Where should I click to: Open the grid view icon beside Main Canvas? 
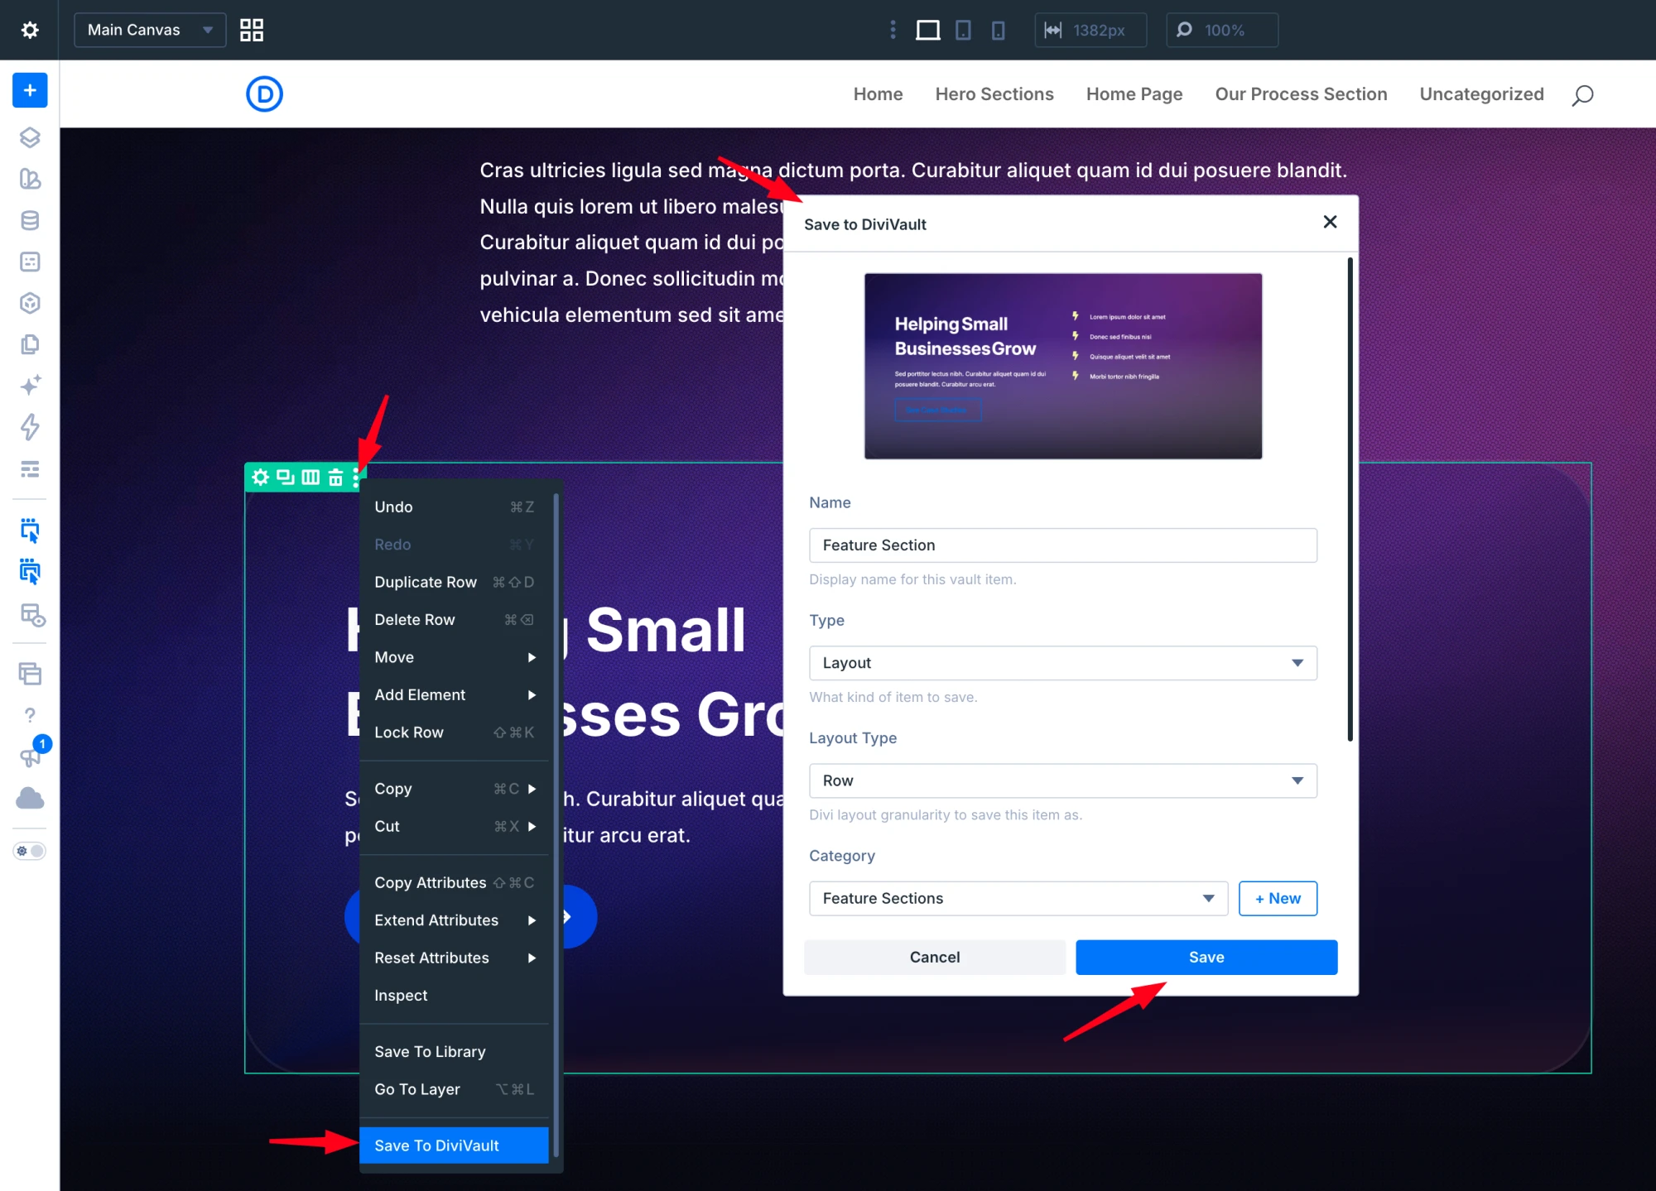252,30
